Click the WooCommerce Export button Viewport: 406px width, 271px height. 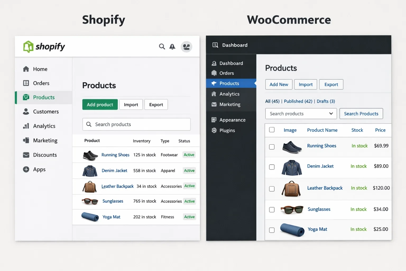click(331, 84)
